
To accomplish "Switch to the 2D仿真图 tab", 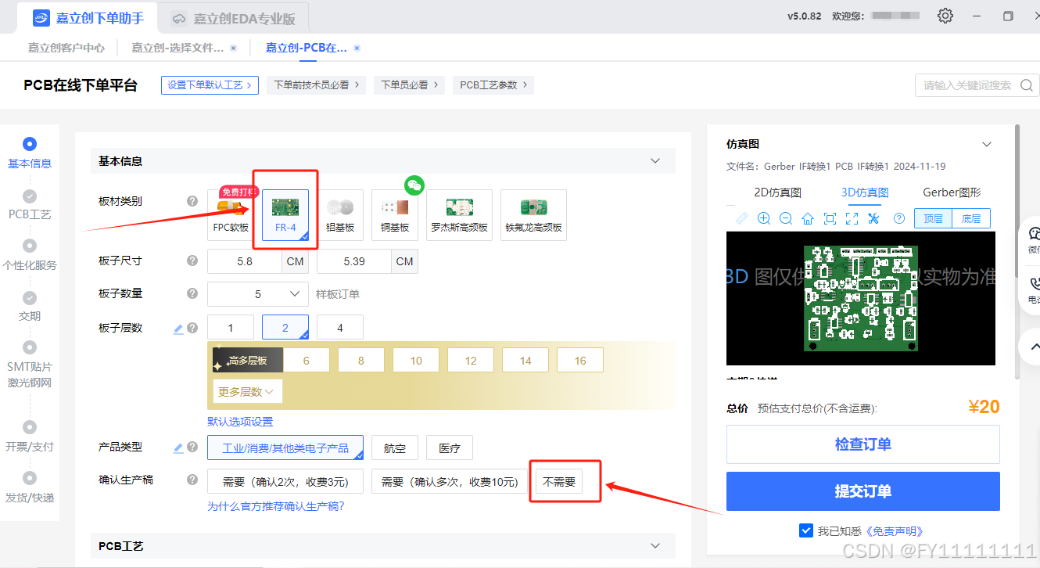I will pos(777,192).
